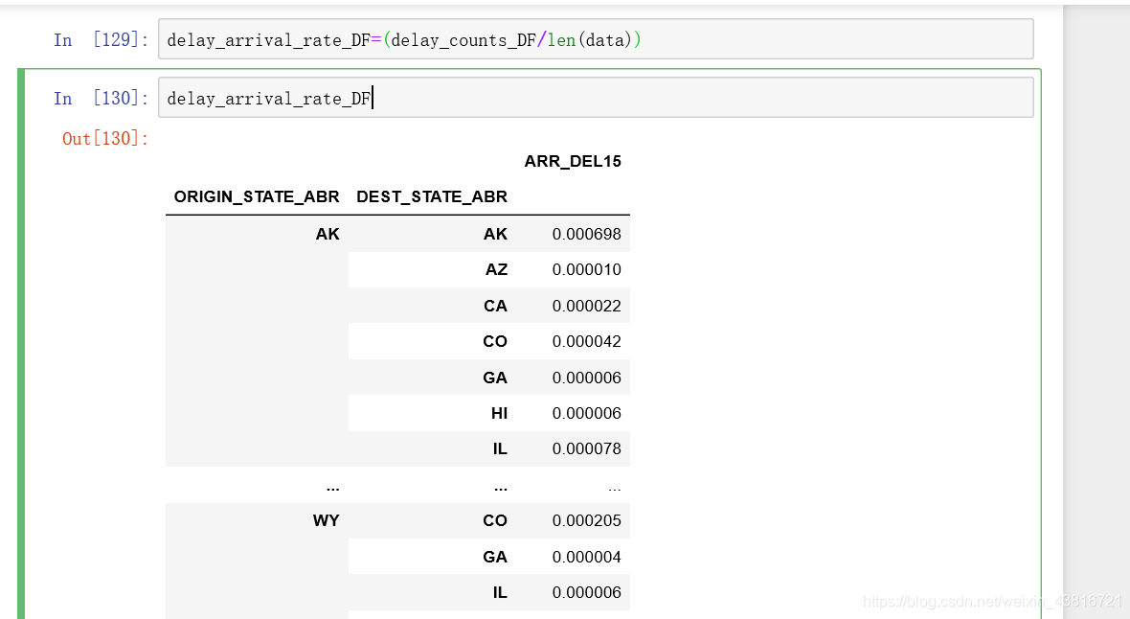This screenshot has height=619, width=1130.
Task: Select the In [129] prompt label
Action: 101,39
